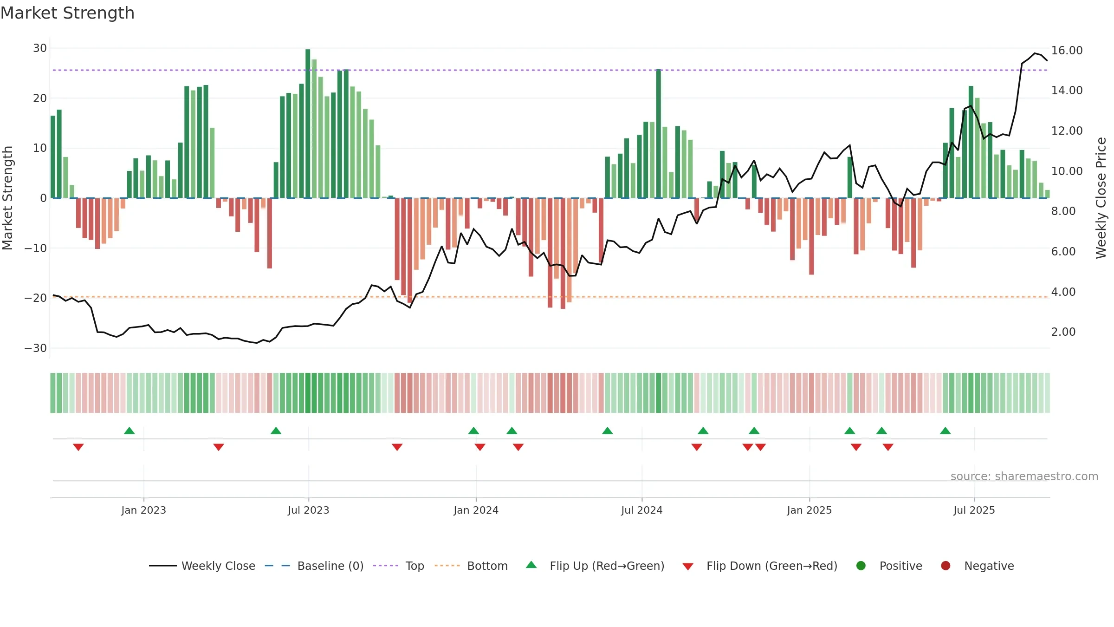
Task: Click the Weekly Close legend entry
Action: point(202,566)
